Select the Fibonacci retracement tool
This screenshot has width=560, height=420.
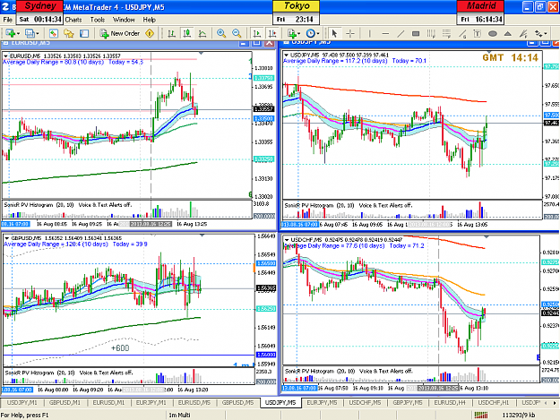(x=446, y=33)
